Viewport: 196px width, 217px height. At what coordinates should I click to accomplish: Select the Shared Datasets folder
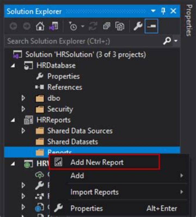coord(72,142)
